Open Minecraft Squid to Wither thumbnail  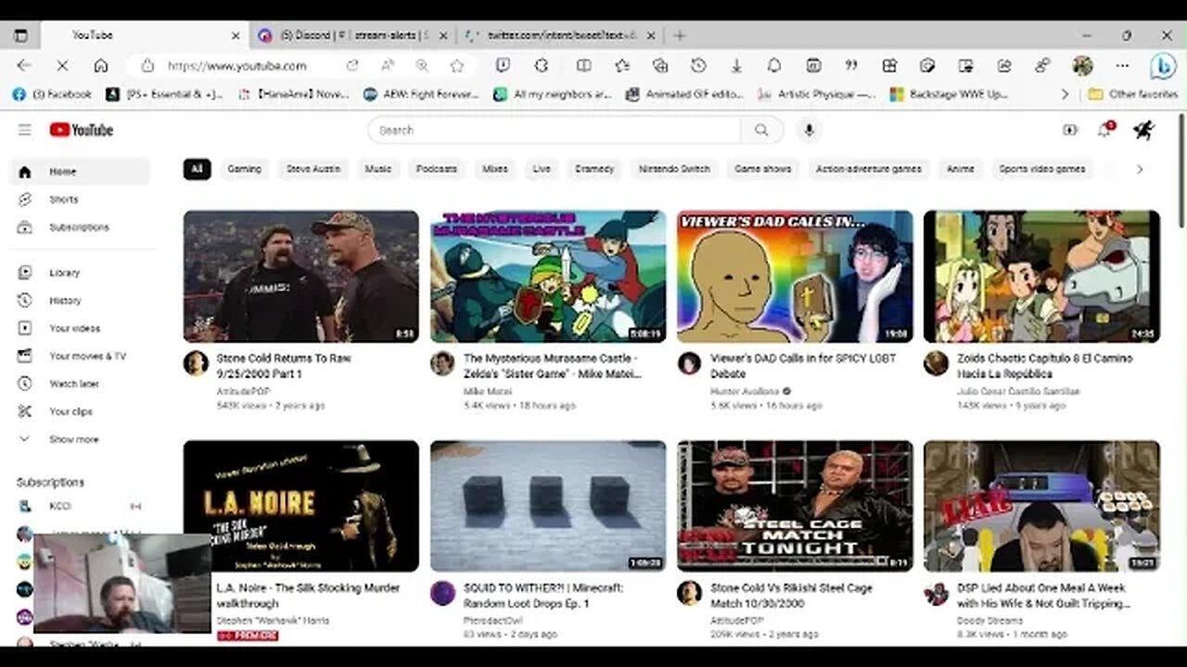548,506
